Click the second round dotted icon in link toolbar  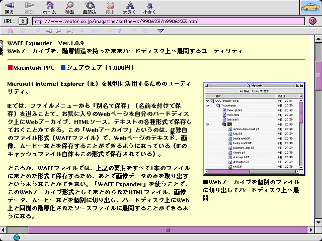[145, 31]
